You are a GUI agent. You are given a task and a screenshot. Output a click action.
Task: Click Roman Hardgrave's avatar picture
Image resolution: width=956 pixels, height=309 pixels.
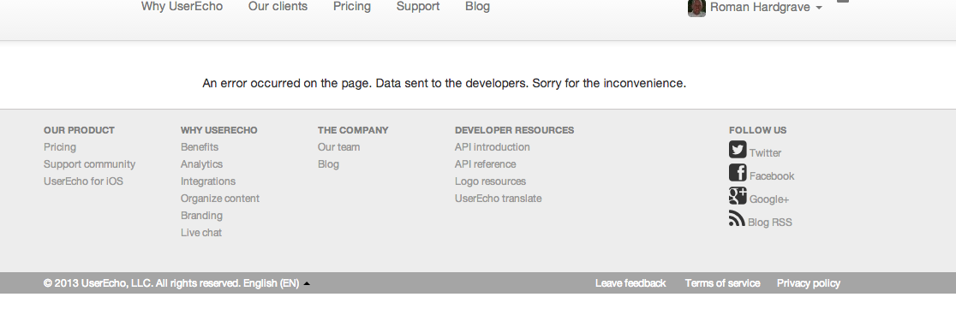click(x=696, y=8)
